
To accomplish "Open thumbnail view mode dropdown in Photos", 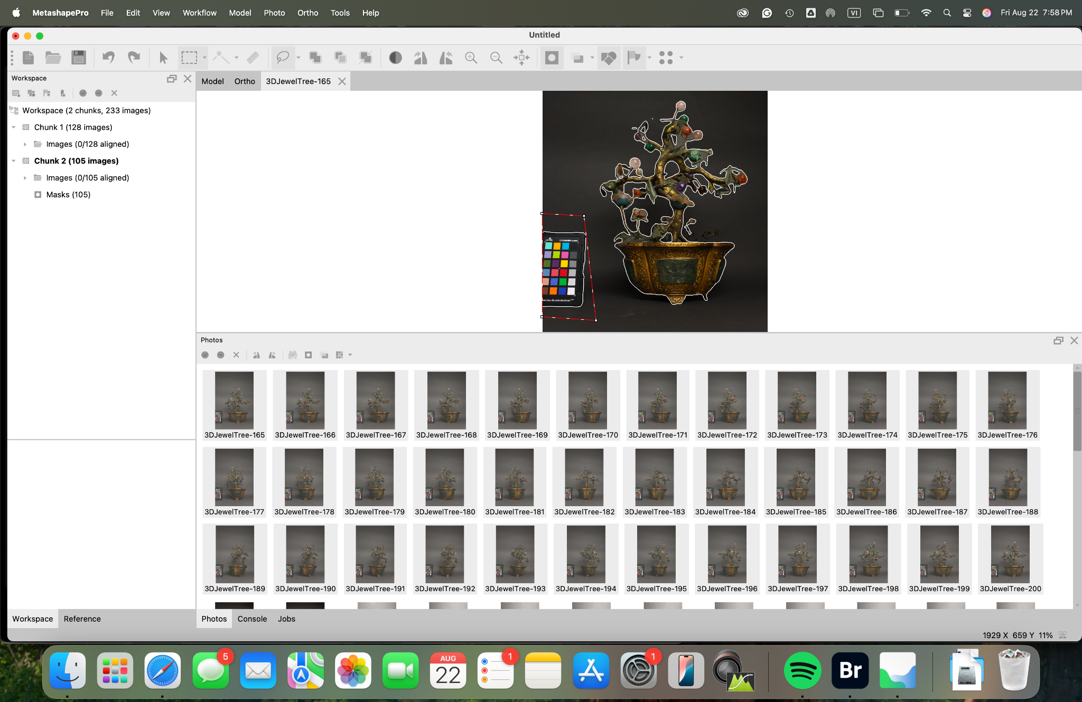I will pyautogui.click(x=350, y=355).
